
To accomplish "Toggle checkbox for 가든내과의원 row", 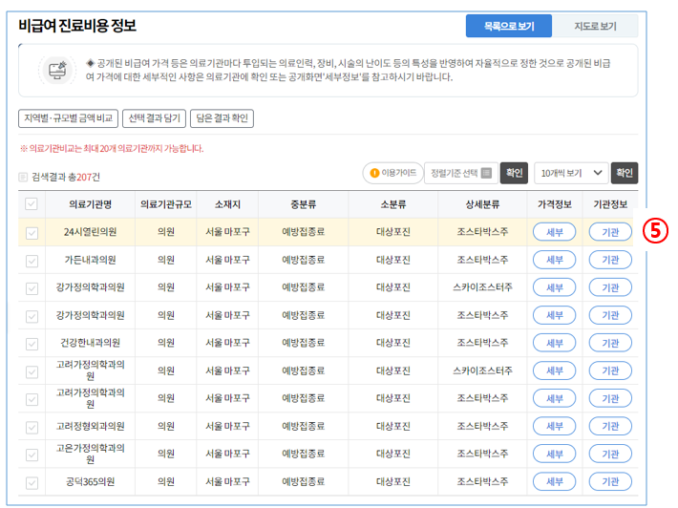I will [x=32, y=261].
